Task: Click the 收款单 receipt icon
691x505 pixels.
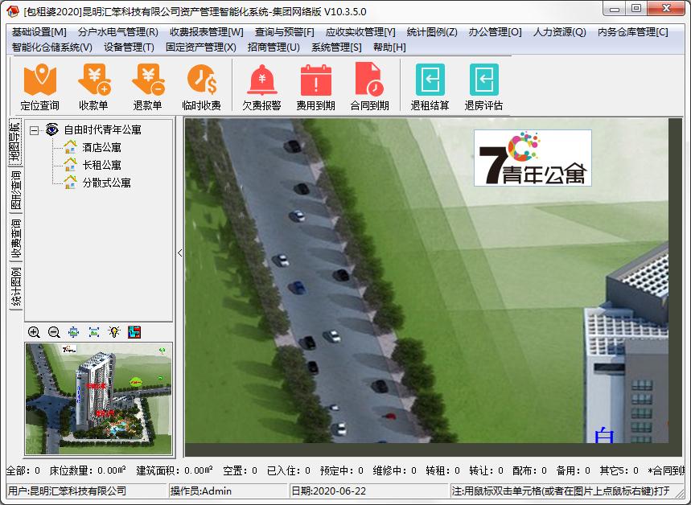Action: pos(93,87)
